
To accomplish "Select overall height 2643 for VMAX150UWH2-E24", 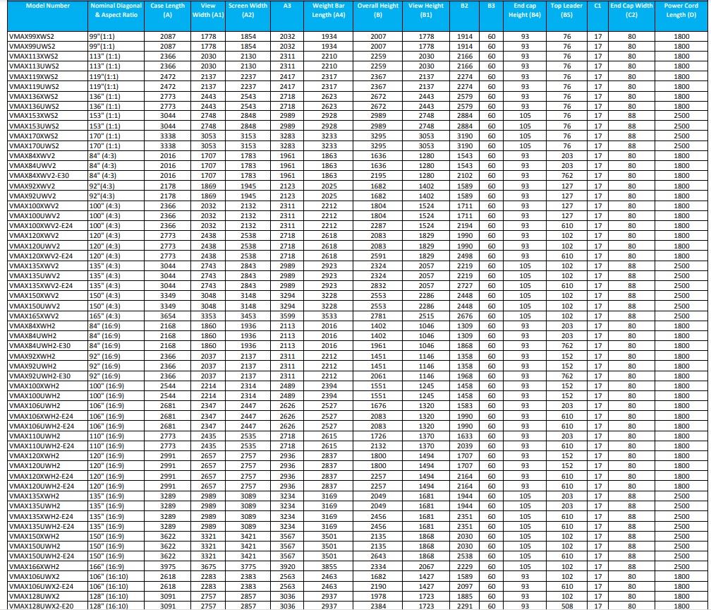I will point(378,556).
